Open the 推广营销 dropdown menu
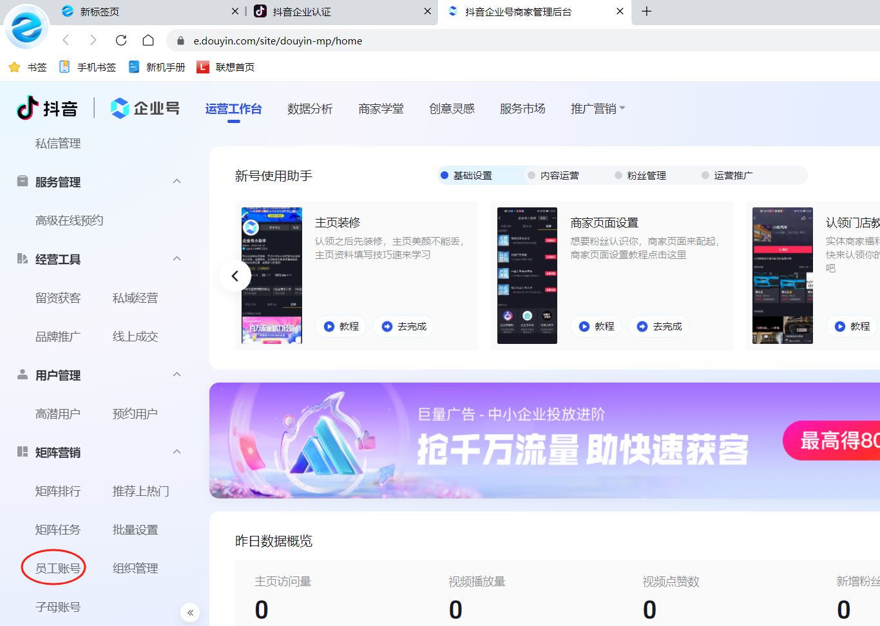The width and height of the screenshot is (880, 626). click(x=598, y=109)
